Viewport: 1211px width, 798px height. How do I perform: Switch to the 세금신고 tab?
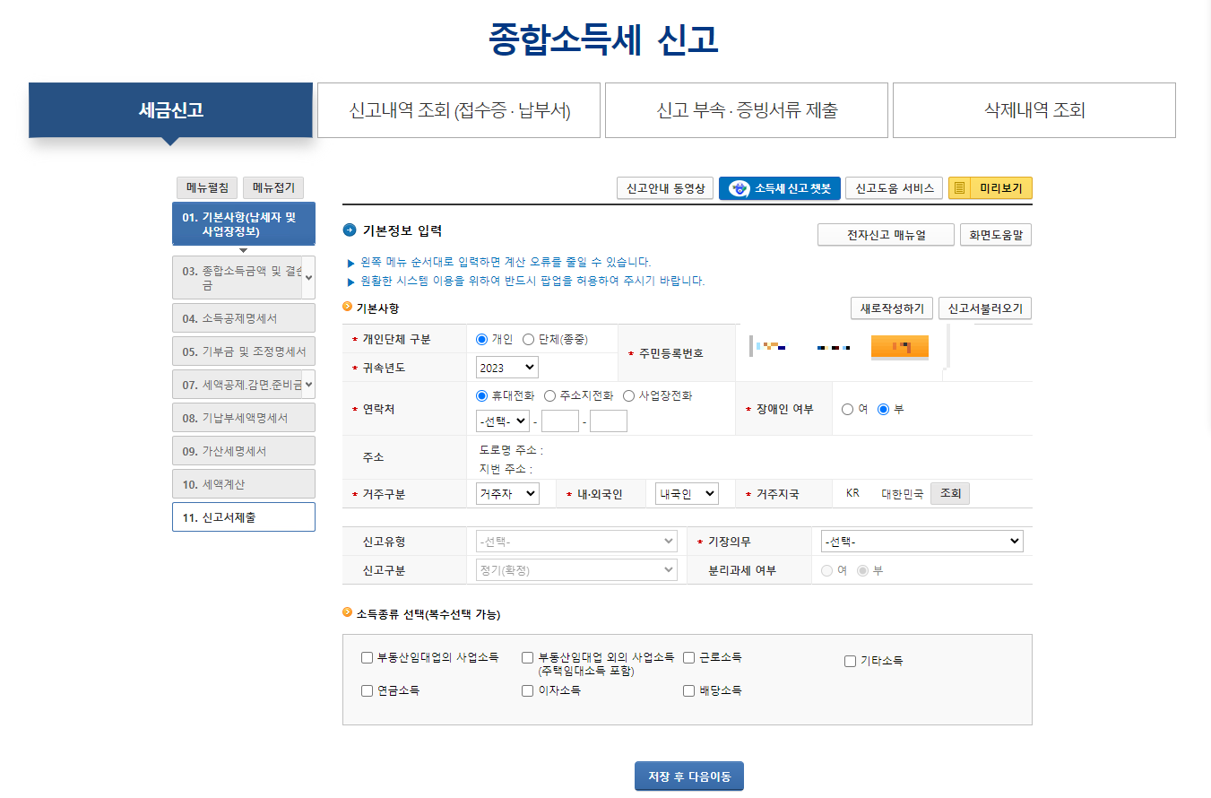(170, 110)
